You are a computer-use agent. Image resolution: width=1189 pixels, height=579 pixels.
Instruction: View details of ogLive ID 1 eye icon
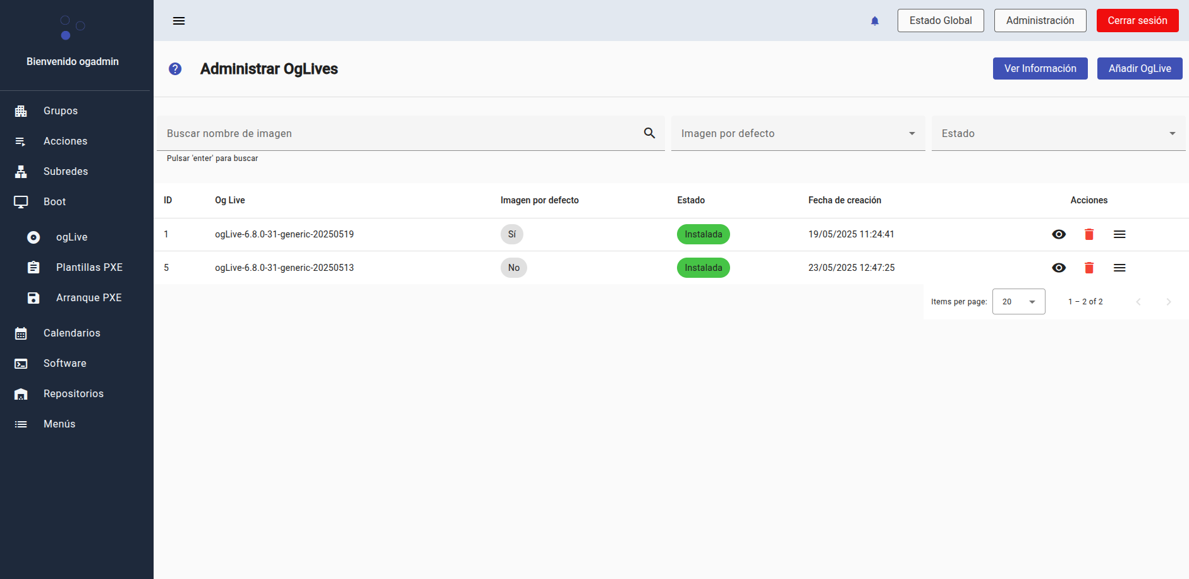coord(1059,234)
